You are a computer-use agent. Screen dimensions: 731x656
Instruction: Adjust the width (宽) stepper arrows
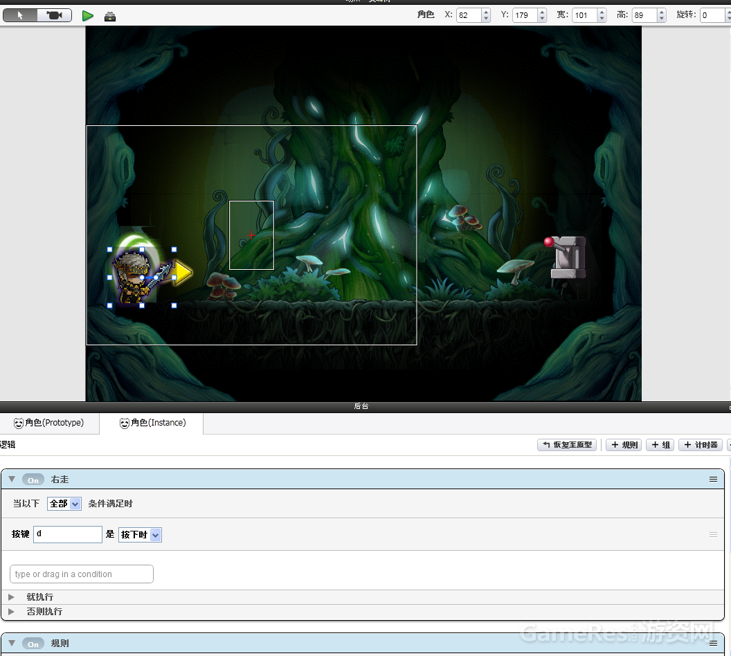(602, 15)
